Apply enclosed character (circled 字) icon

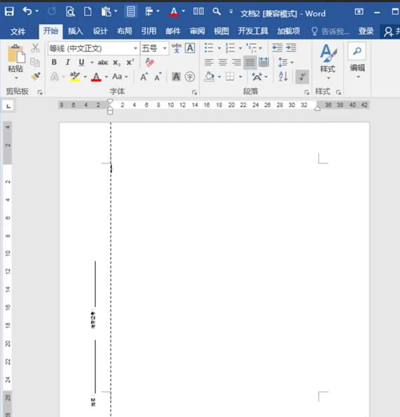pyautogui.click(x=190, y=77)
